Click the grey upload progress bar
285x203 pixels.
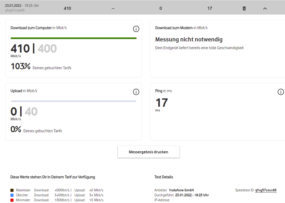74,101
